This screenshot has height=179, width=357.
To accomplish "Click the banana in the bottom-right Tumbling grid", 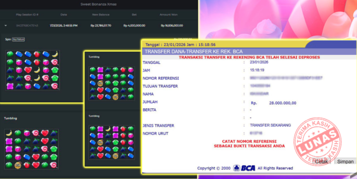I will click(108, 129).
